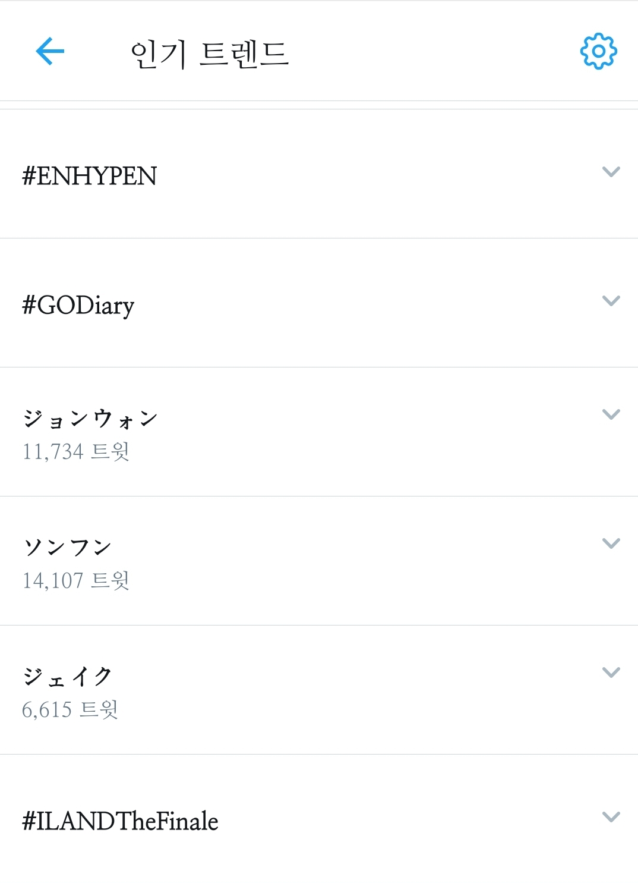Tap the leftward arrow in the header
The image size is (638, 883).
pyautogui.click(x=50, y=51)
